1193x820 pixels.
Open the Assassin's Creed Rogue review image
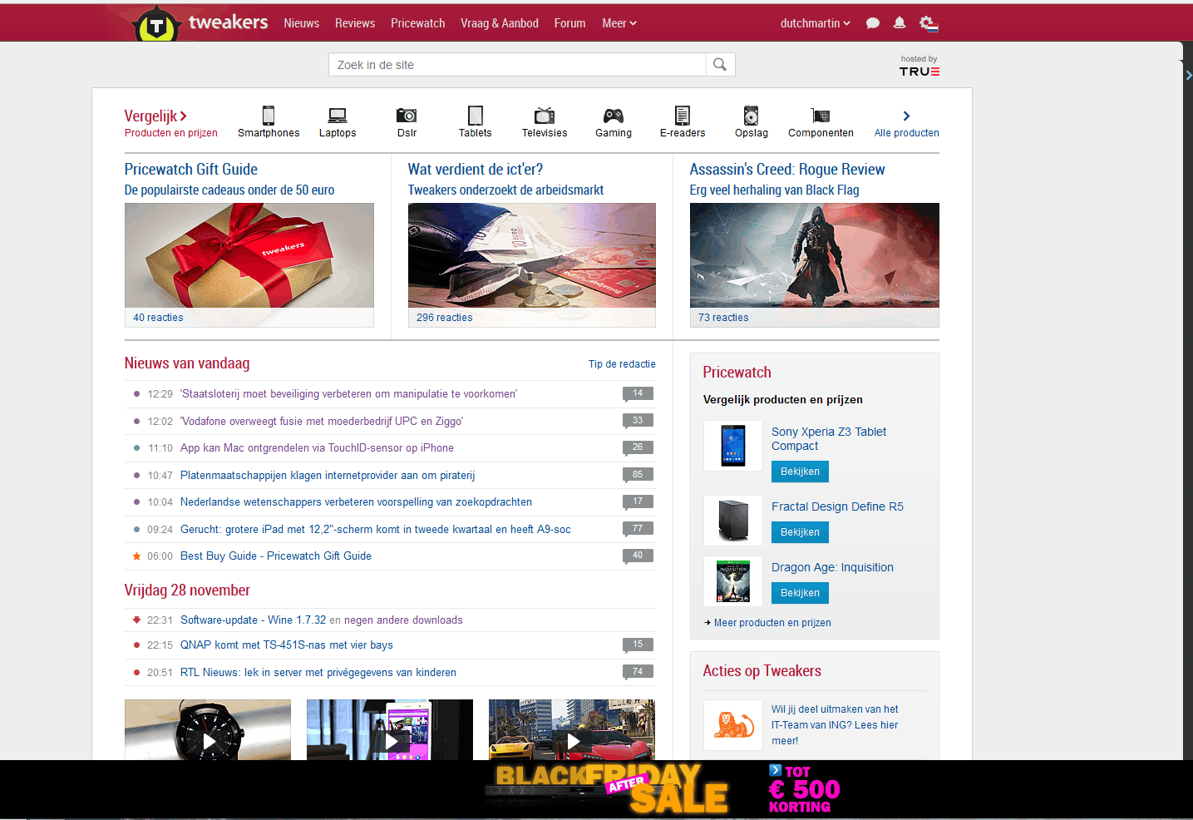tap(815, 255)
